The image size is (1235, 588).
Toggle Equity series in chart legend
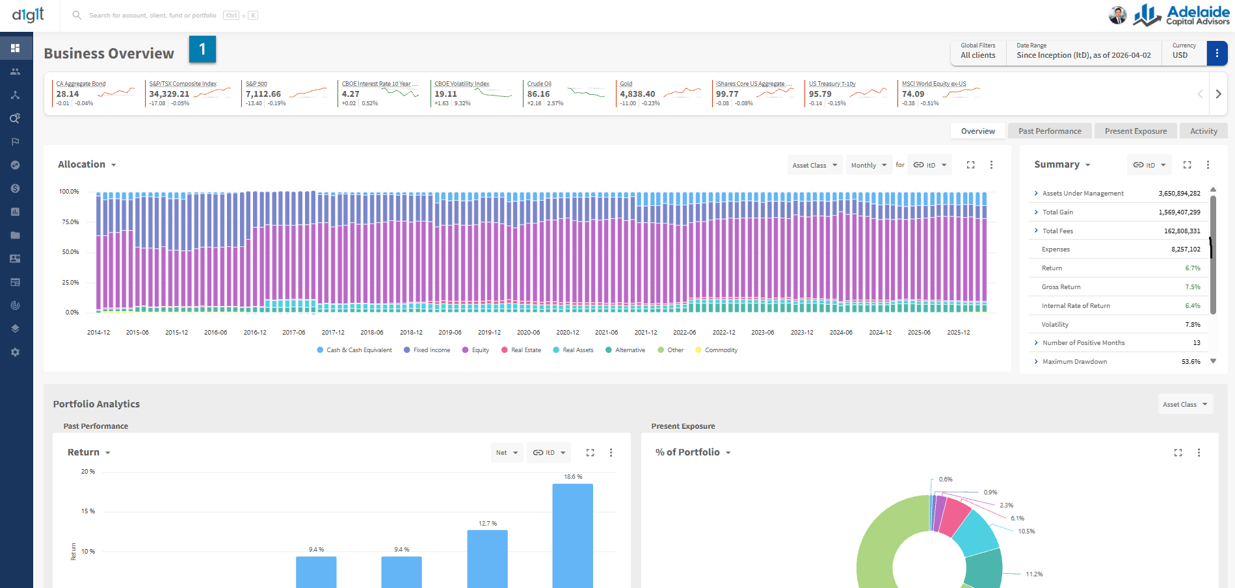coord(475,350)
